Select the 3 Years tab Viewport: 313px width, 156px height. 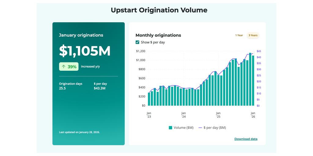tap(253, 35)
